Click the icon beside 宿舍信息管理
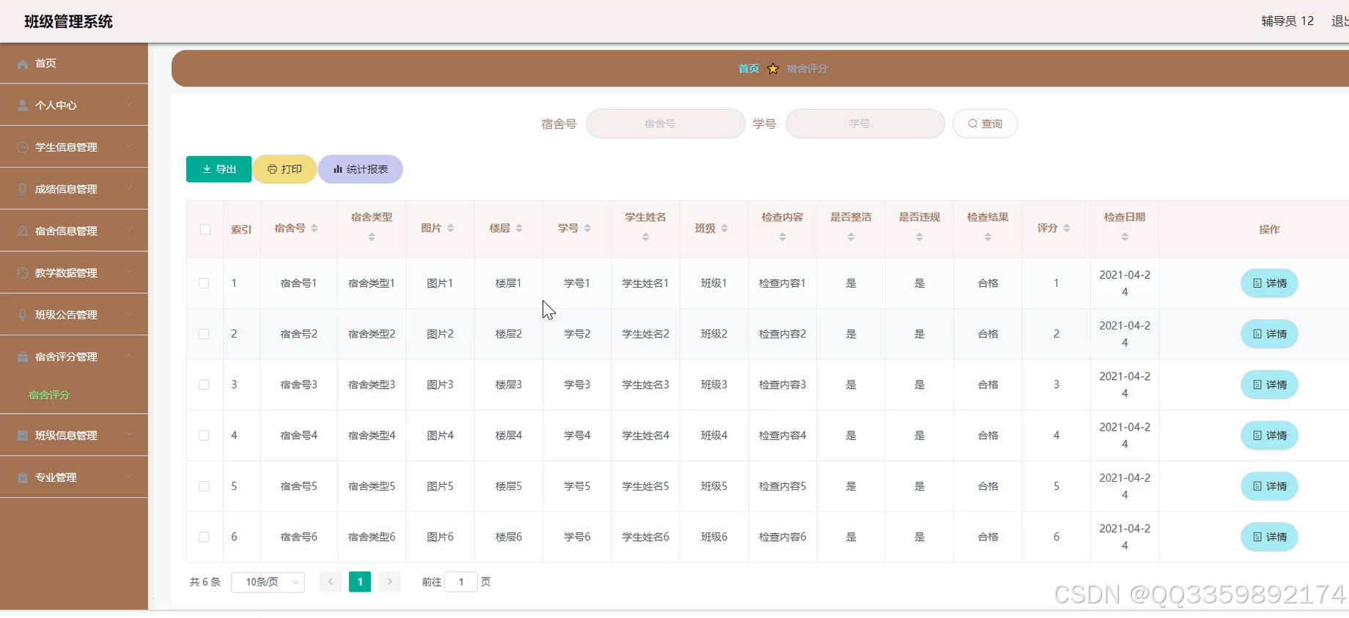 23,231
